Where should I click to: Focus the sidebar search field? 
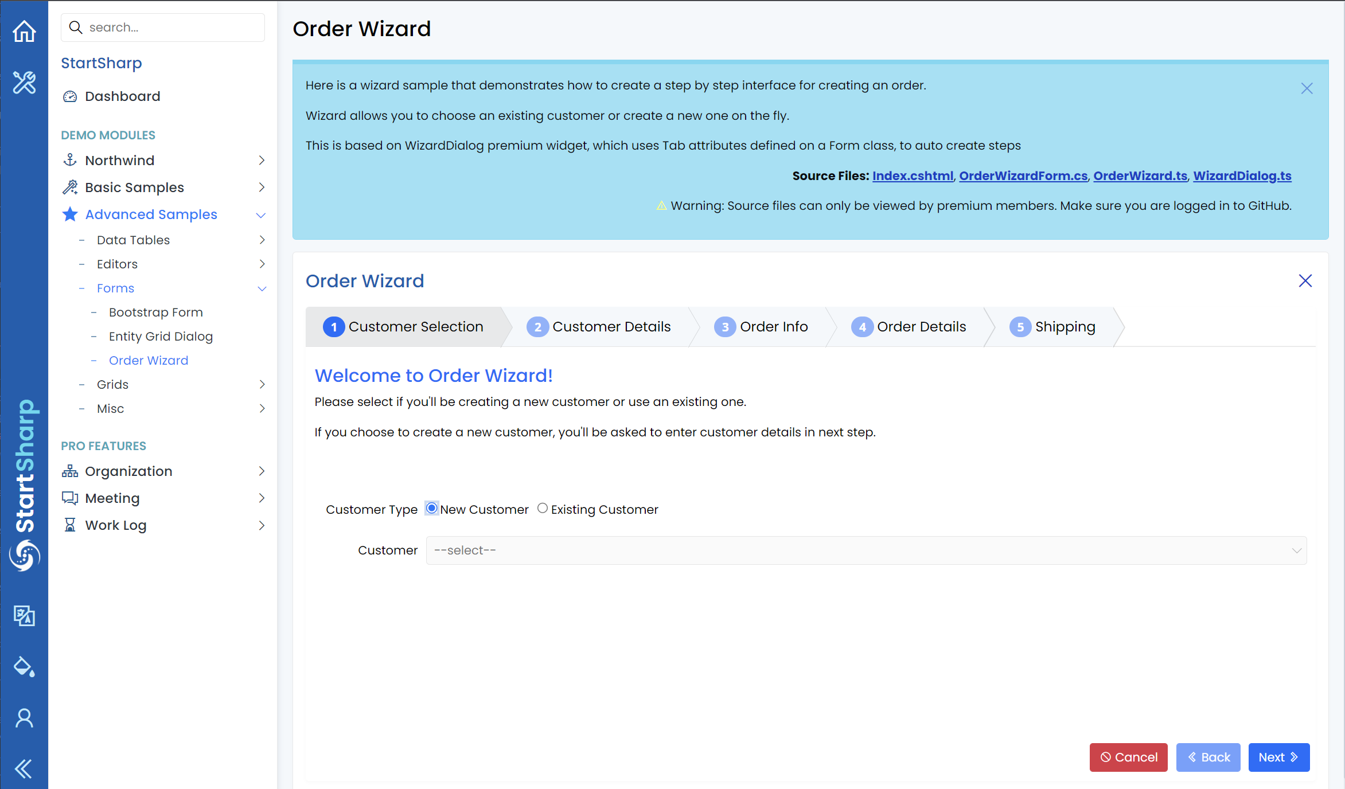tap(172, 28)
